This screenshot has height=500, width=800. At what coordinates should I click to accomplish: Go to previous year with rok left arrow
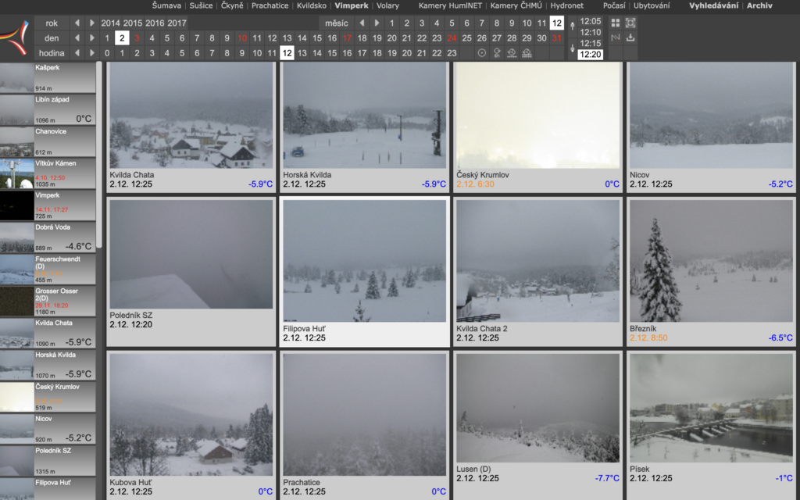point(77,23)
